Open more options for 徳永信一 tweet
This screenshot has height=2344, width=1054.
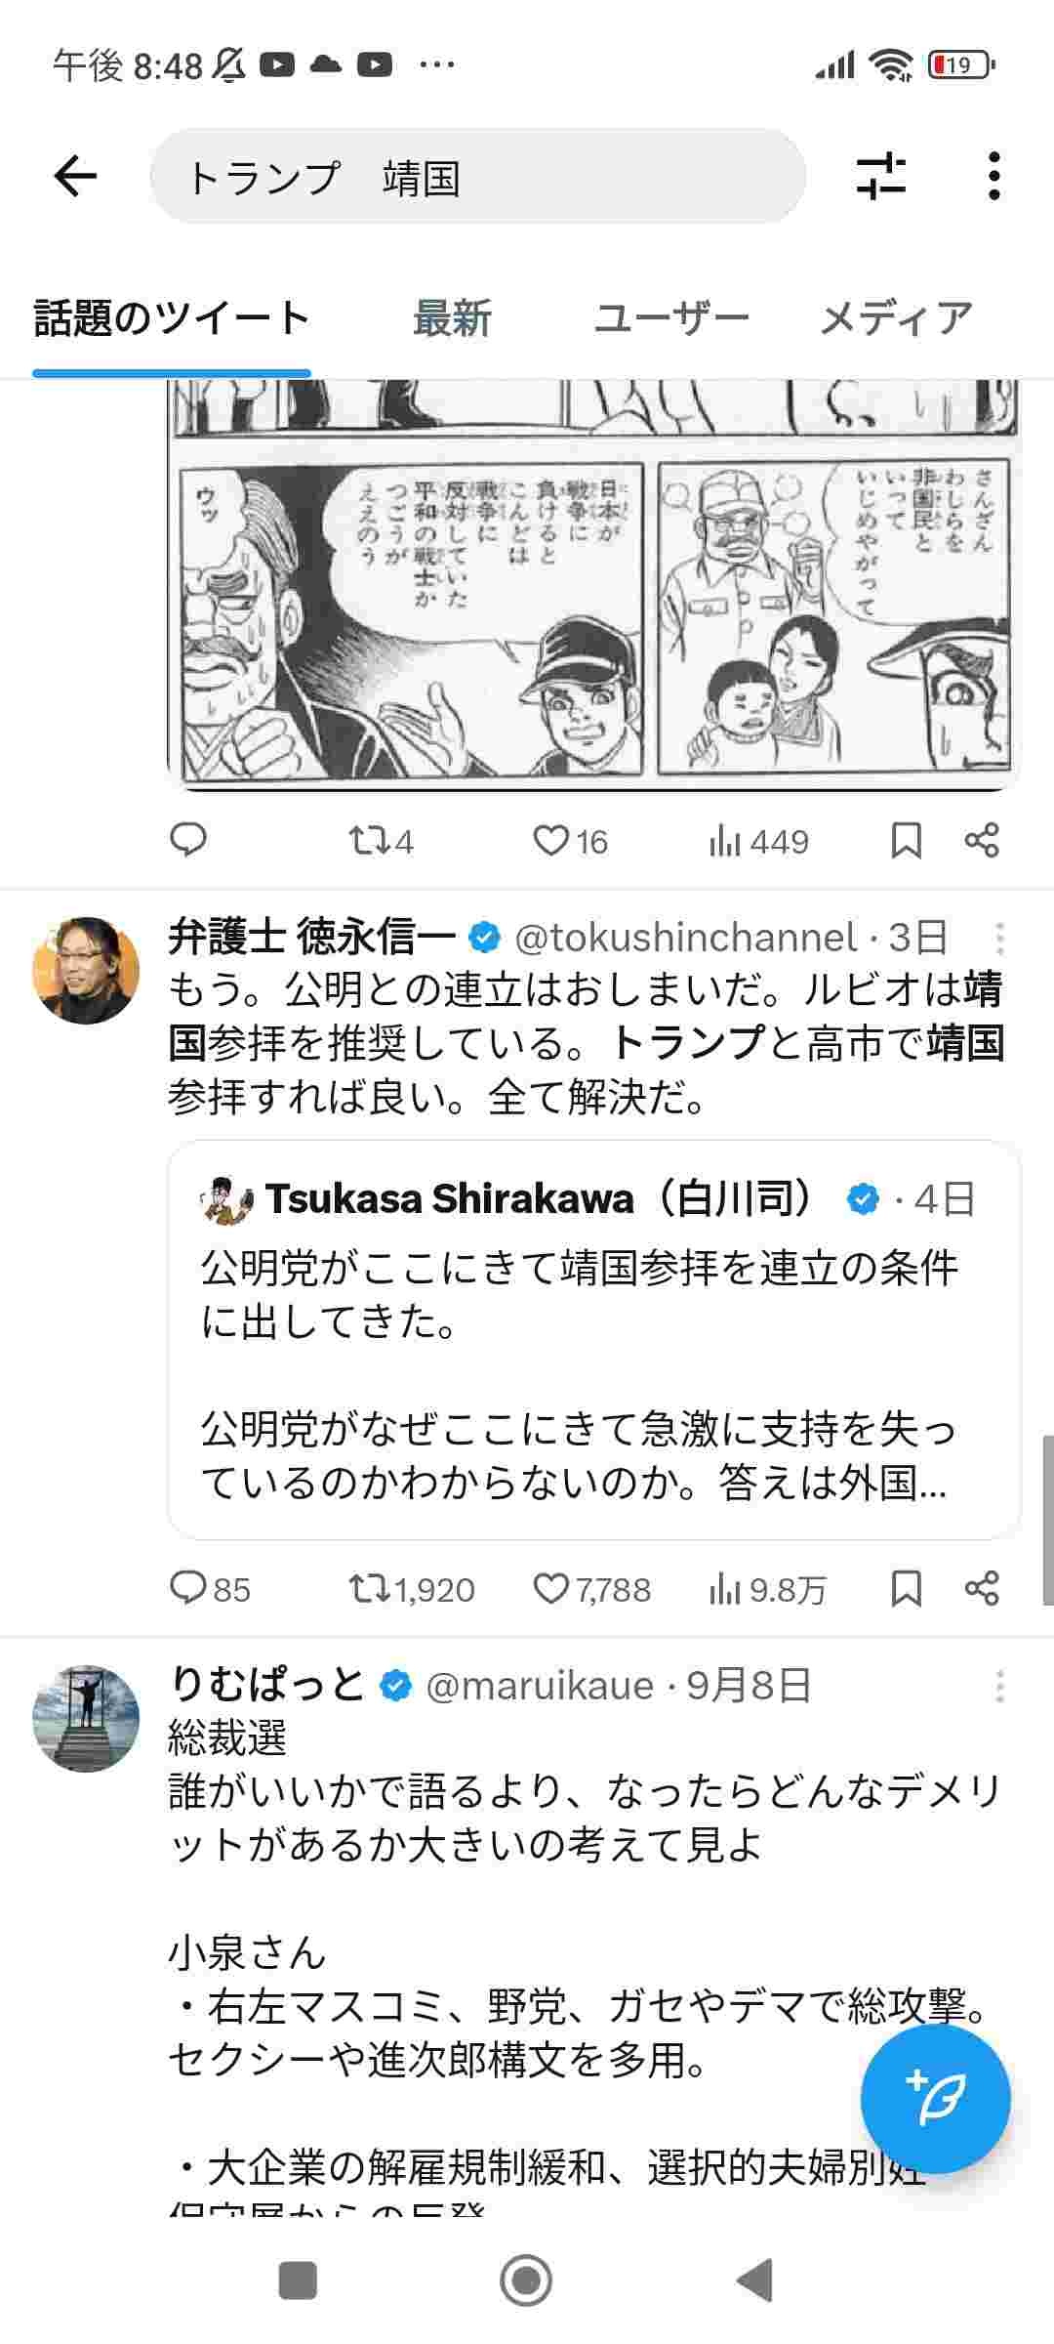[999, 939]
